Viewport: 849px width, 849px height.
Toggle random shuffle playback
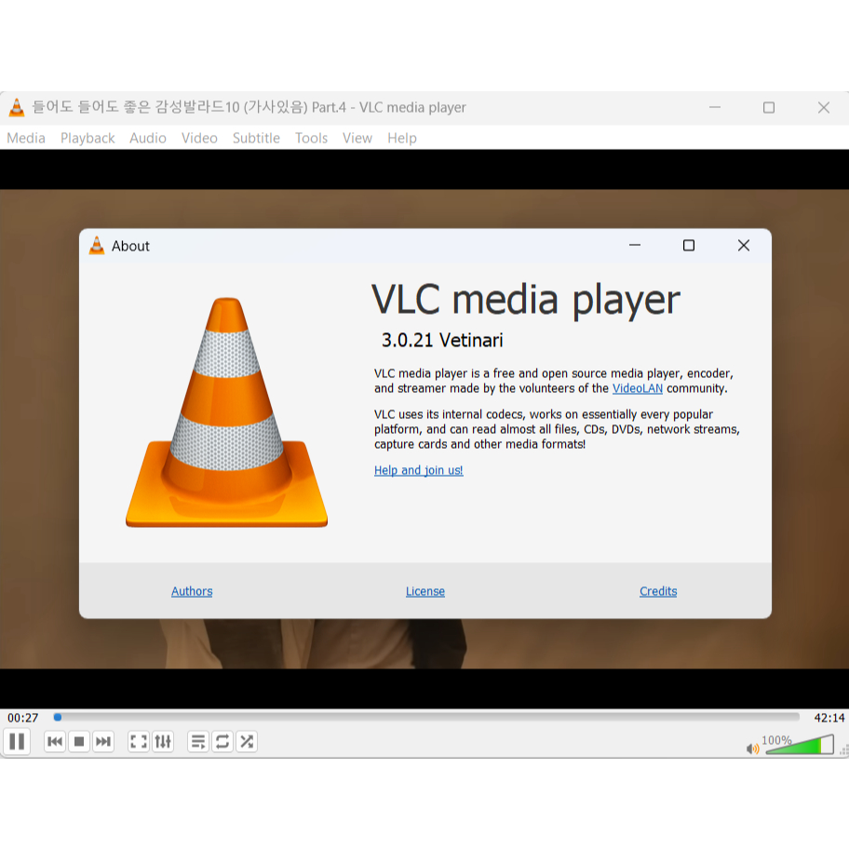tap(247, 742)
